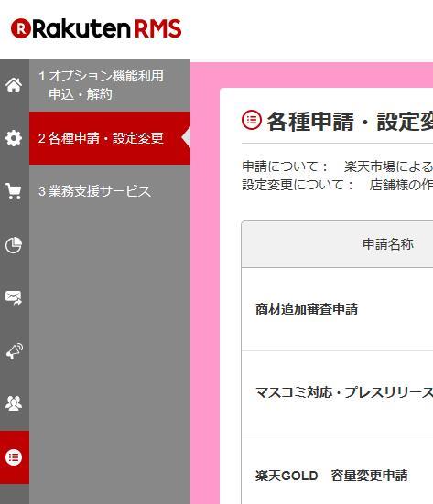This screenshot has width=433, height=504.
Task: Click the 申請名称 column header
Action: pos(388,244)
